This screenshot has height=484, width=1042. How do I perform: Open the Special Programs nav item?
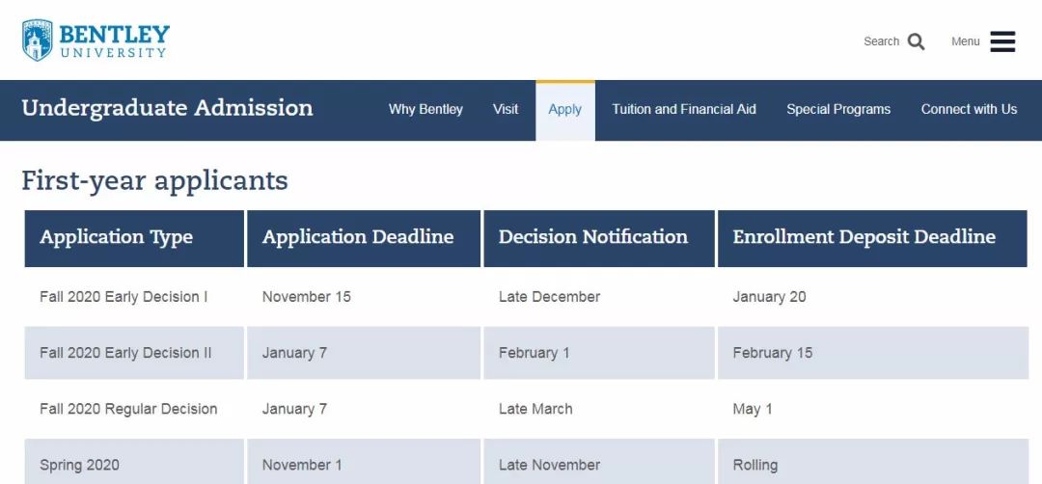coord(838,110)
